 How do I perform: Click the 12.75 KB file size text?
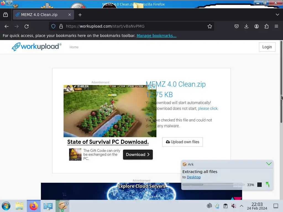click(x=159, y=95)
